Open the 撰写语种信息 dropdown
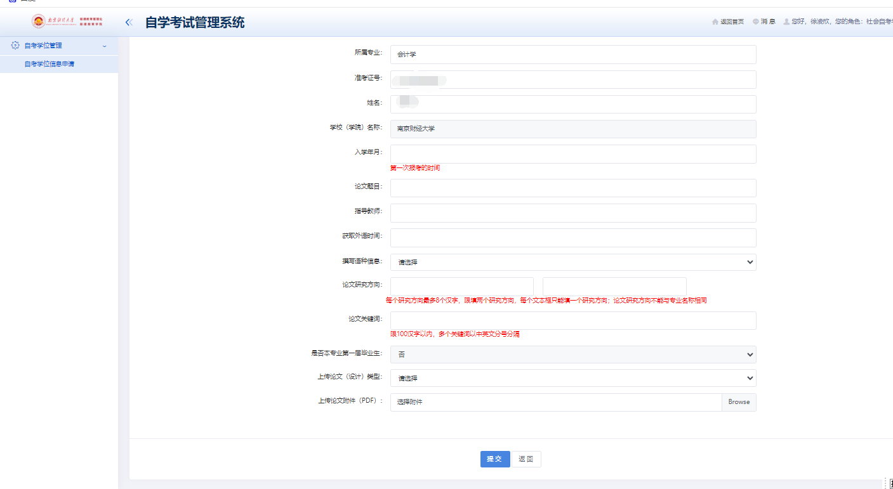This screenshot has width=893, height=489. (571, 262)
